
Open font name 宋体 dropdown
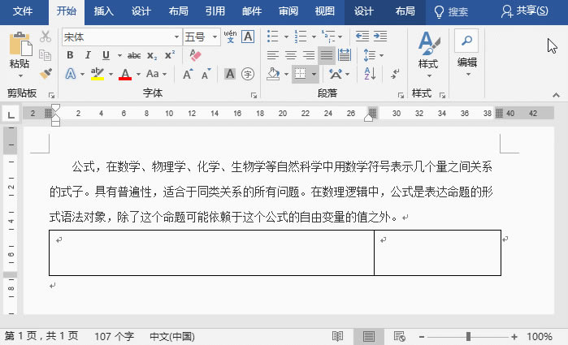[176, 37]
